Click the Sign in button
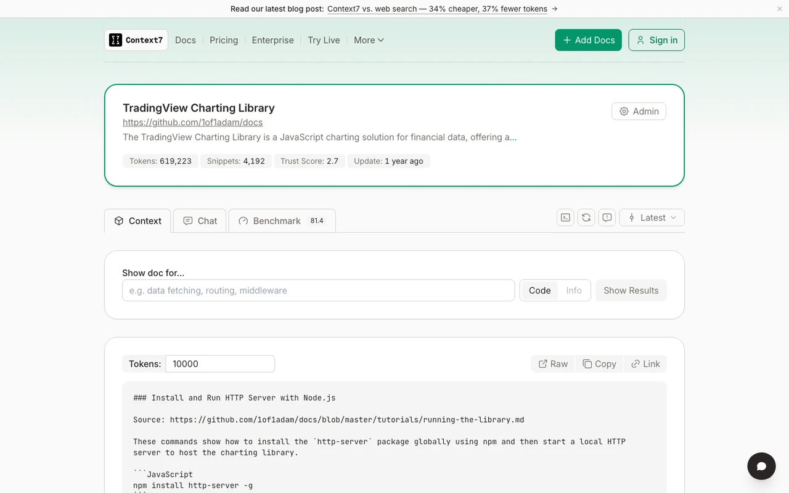The height and width of the screenshot is (493, 789). click(x=656, y=40)
